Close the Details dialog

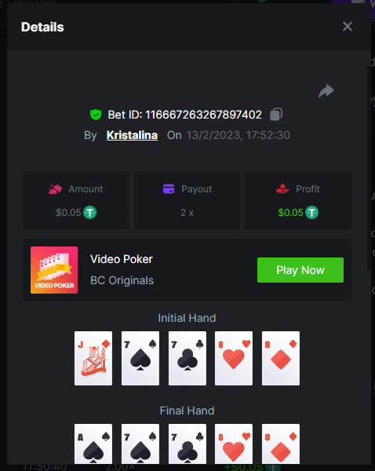tap(348, 27)
